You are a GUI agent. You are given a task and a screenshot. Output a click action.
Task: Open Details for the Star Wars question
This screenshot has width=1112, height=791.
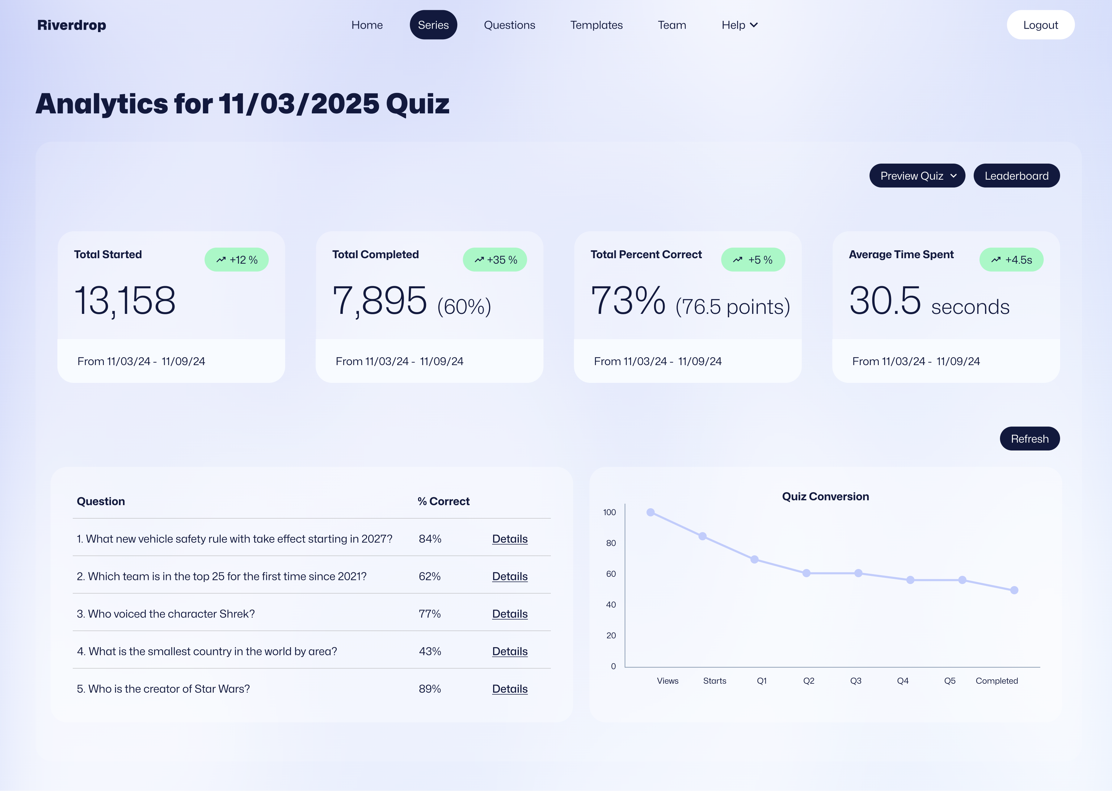pyautogui.click(x=510, y=689)
